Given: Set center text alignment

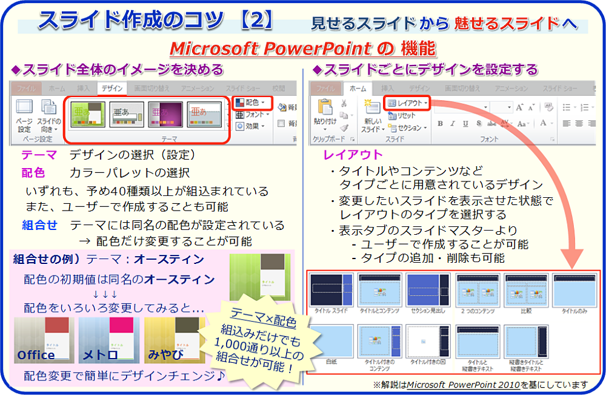Looking at the screenshot, I should tap(579, 123).
